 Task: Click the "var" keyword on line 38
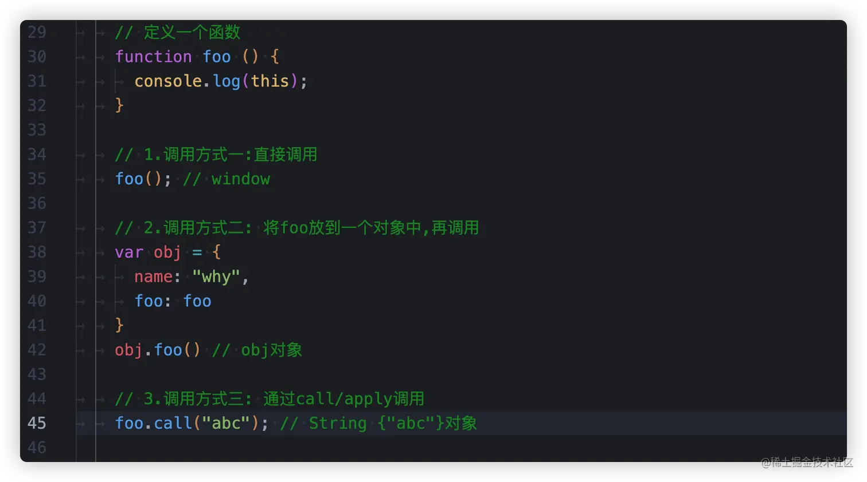pyautogui.click(x=129, y=252)
